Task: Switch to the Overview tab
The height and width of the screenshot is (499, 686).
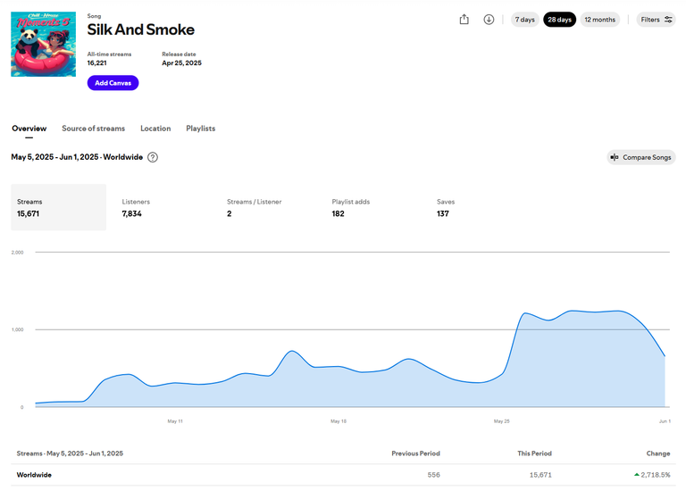Action: (29, 129)
